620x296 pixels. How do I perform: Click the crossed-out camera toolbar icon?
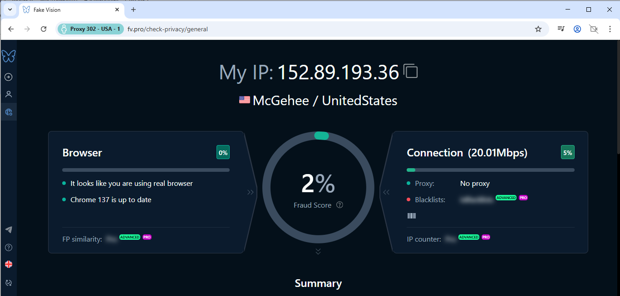[x=594, y=29]
